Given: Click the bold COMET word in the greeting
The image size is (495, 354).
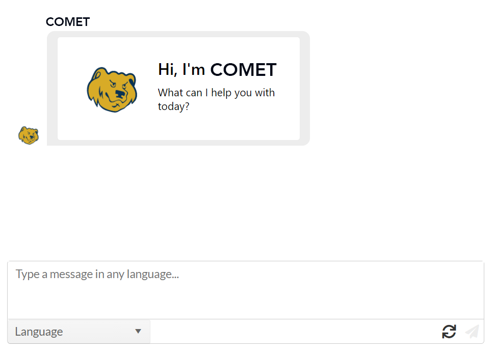Looking at the screenshot, I should point(243,69).
